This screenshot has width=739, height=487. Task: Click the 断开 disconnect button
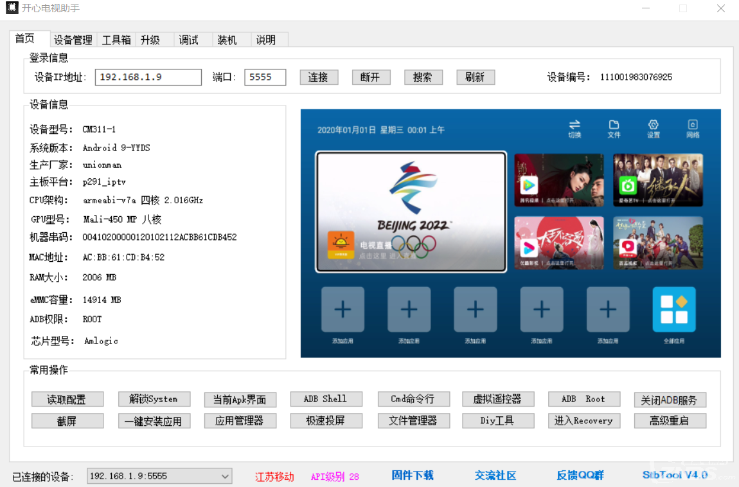click(371, 77)
